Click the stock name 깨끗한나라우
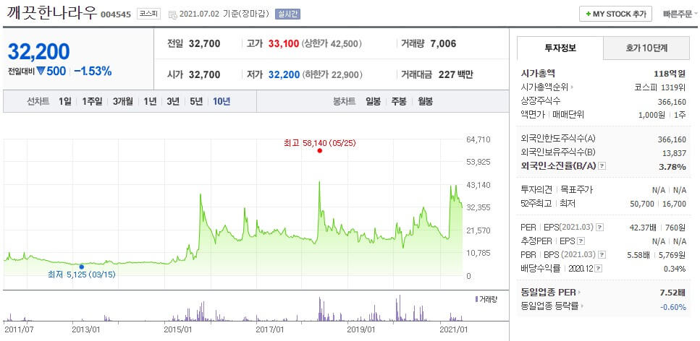The height and width of the screenshot is (341, 700). (51, 13)
